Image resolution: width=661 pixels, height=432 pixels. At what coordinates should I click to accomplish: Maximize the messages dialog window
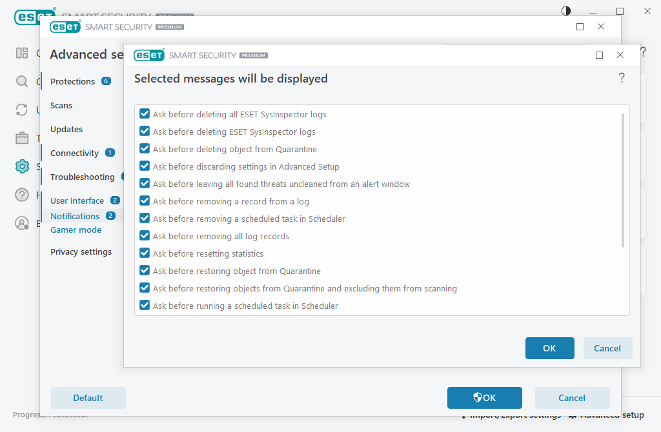point(599,55)
